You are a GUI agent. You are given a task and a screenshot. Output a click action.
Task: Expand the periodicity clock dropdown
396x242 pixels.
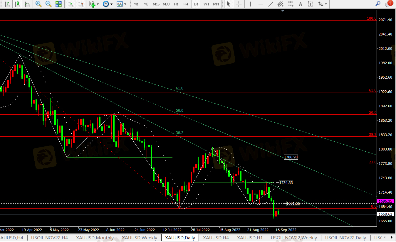[108, 4]
